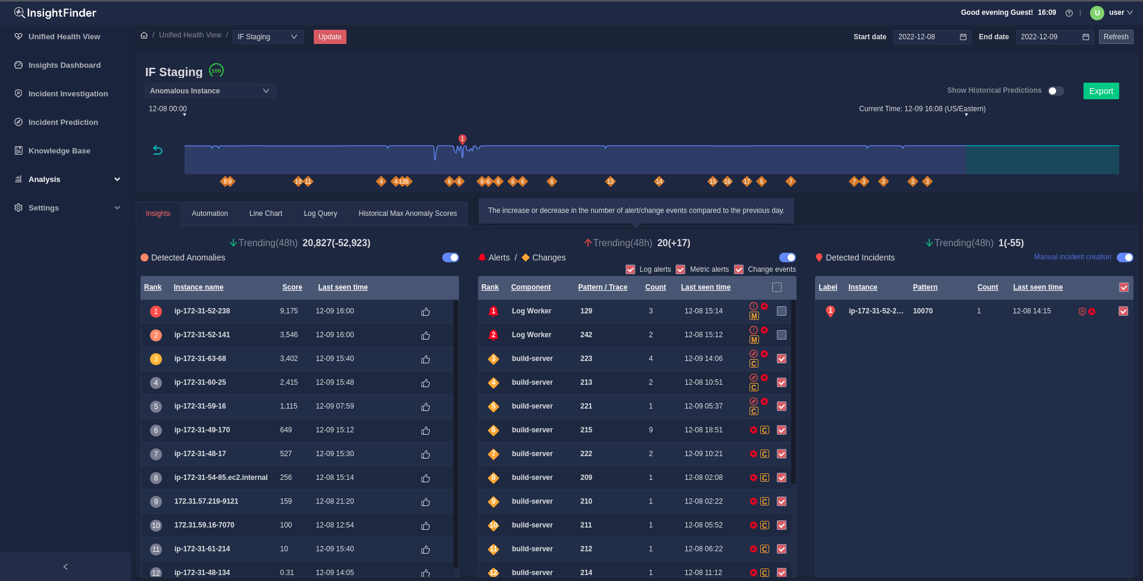
Task: Switch to the Line Chart tab
Action: (266, 213)
